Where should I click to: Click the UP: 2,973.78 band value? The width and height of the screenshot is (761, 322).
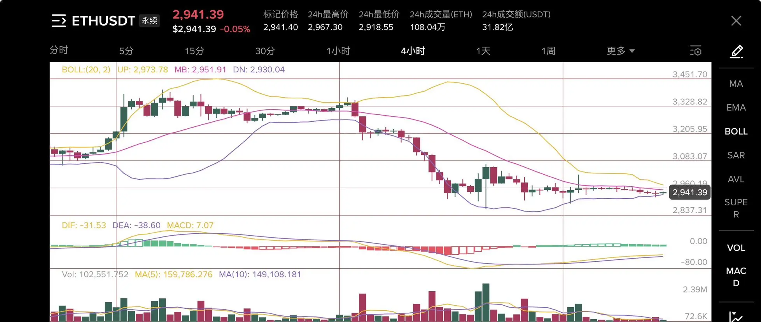pos(143,70)
